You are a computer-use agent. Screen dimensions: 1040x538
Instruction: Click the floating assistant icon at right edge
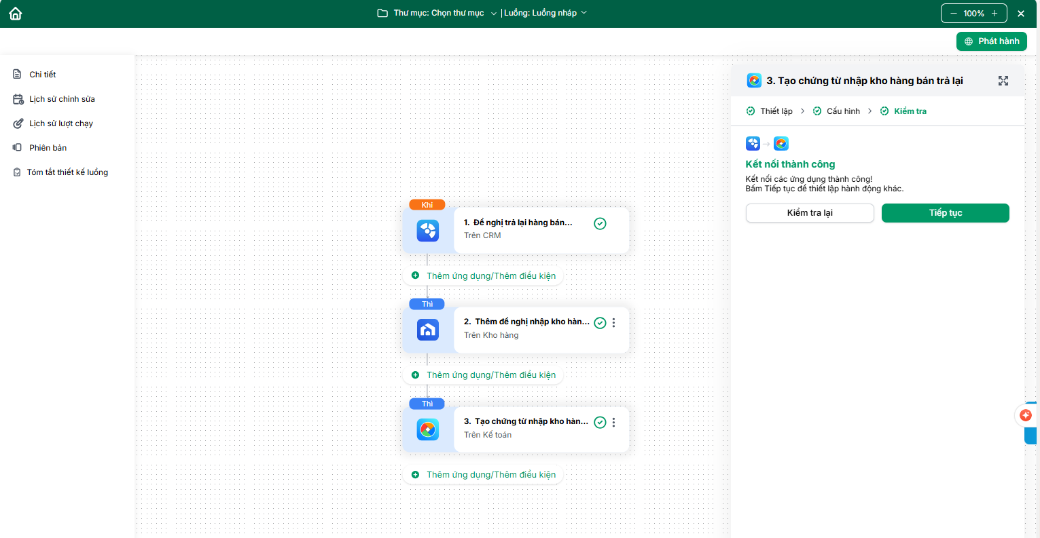click(x=1025, y=415)
